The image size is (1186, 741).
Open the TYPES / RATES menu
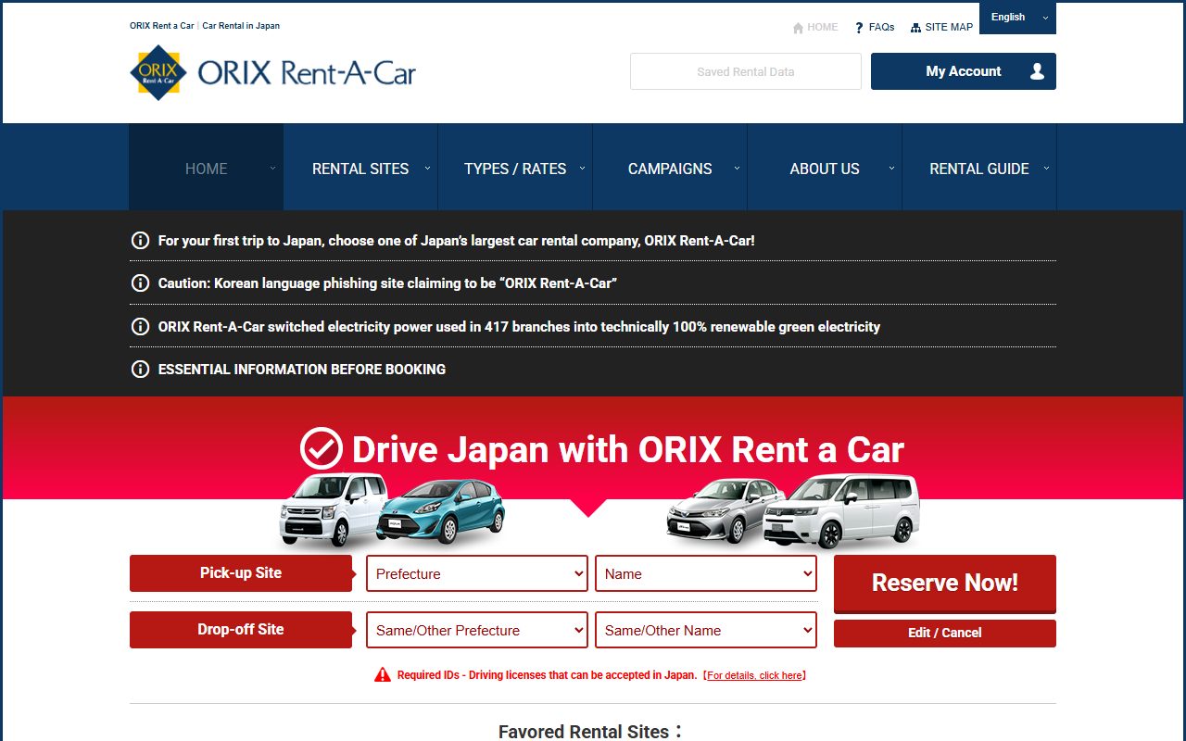515,168
